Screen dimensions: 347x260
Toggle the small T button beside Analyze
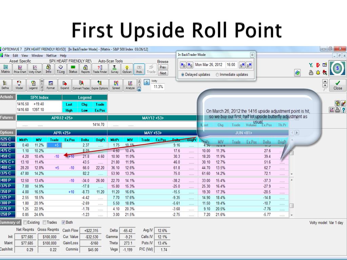[139, 85]
